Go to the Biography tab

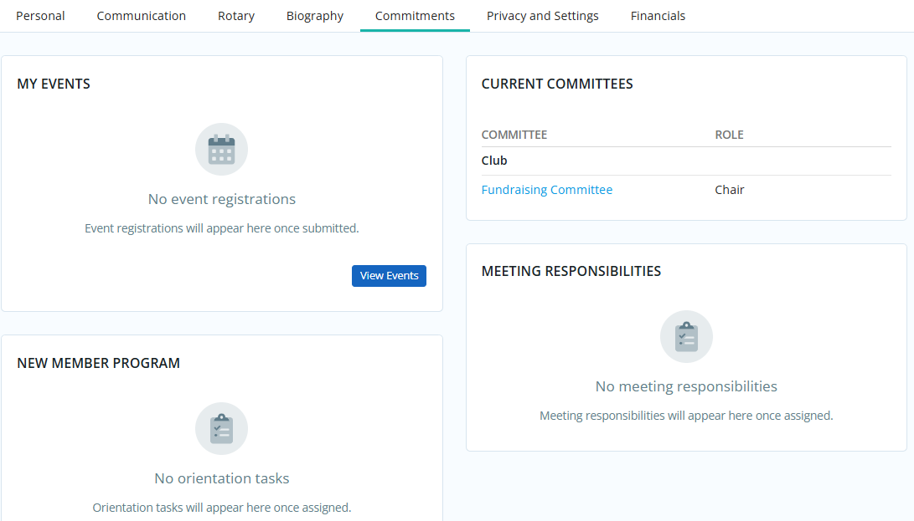tap(315, 16)
